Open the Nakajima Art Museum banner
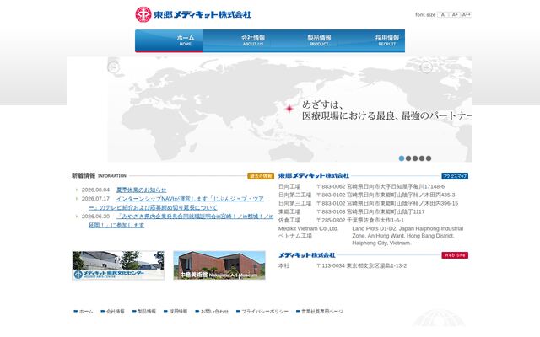 (219, 265)
